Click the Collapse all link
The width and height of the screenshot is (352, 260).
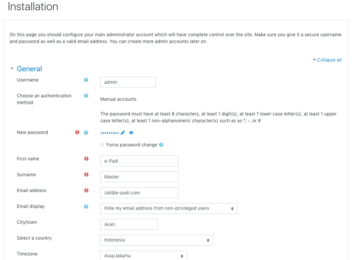(329, 60)
